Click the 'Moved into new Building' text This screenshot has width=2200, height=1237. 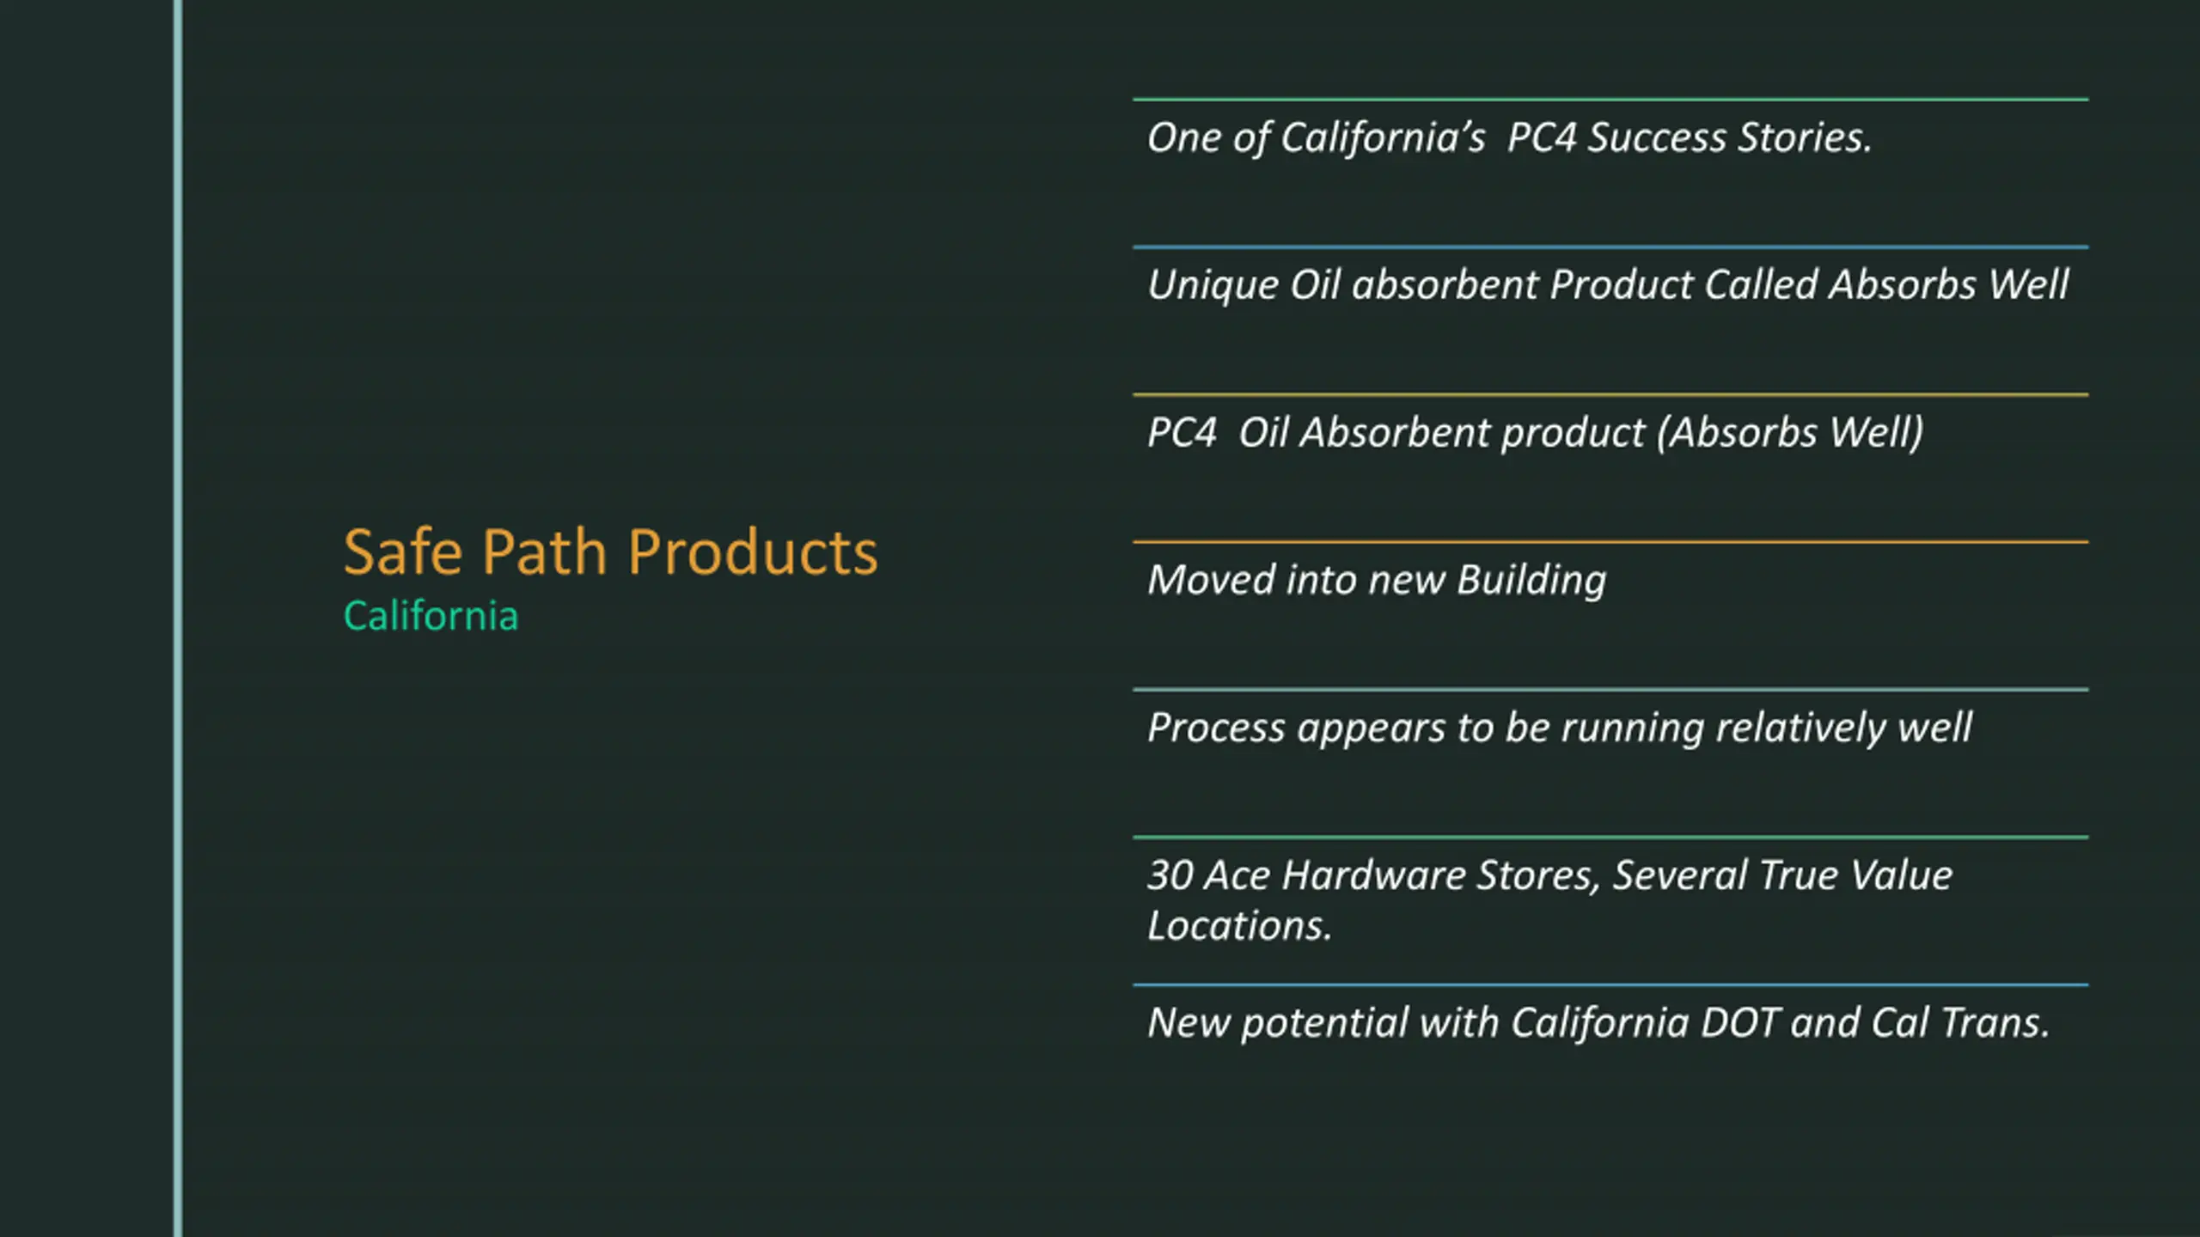(1377, 580)
